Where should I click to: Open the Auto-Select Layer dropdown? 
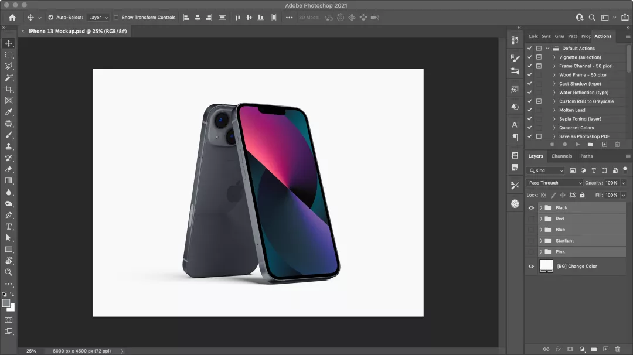98,18
